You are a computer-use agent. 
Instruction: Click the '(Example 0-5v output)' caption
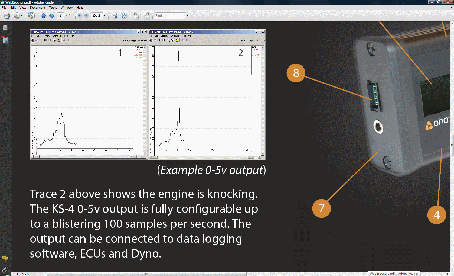(x=211, y=170)
